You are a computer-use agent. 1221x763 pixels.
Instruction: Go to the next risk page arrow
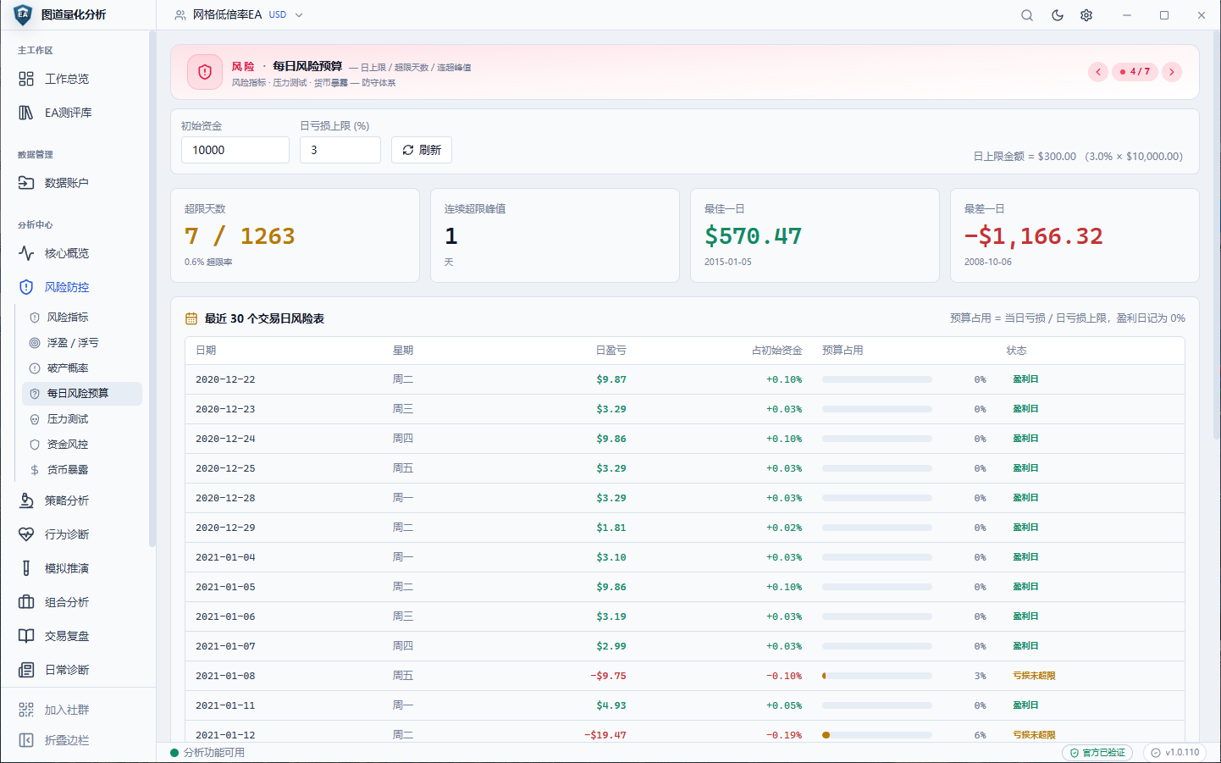click(1172, 72)
